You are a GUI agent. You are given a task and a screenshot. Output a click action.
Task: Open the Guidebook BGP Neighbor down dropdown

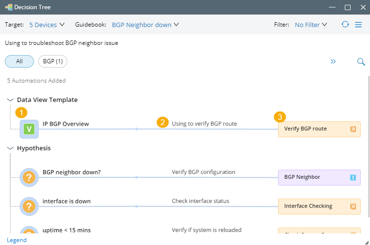[x=145, y=25]
